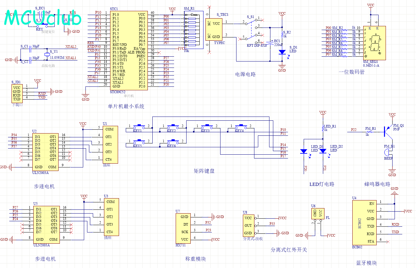
Task: Select the GND symbol below the BEEP buzzer
Action: [392, 172]
